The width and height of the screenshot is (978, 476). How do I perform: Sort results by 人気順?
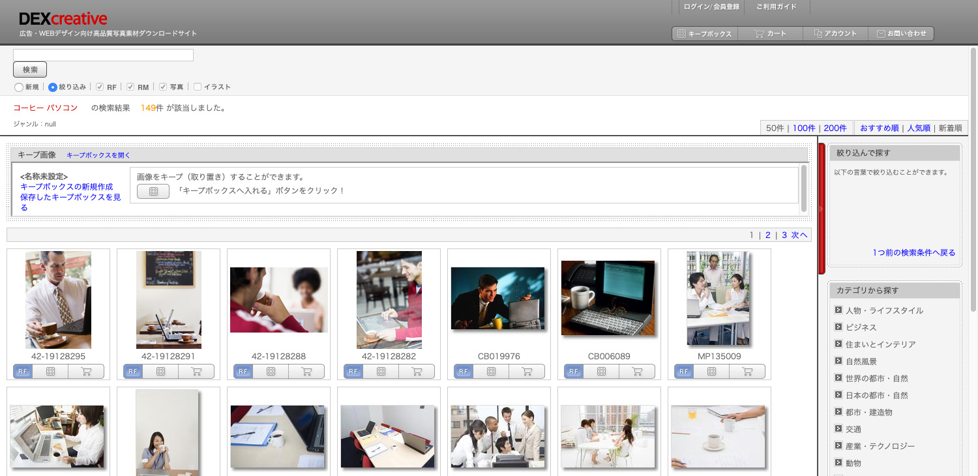(x=919, y=128)
